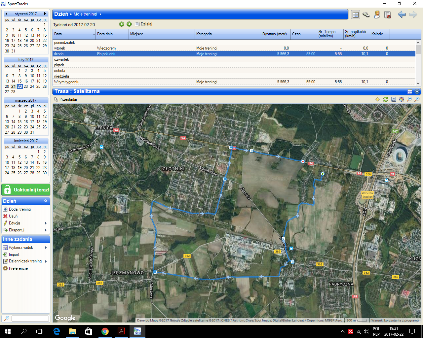Go forward with the grayed right arrow
423x338 pixels.
(x=413, y=15)
